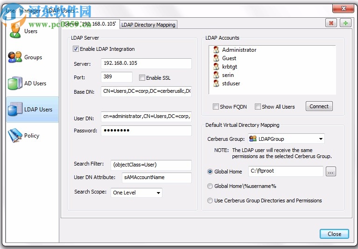The height and width of the screenshot is (249, 358).
Task: Select Global Home\%username% radio option
Action: tap(210, 186)
